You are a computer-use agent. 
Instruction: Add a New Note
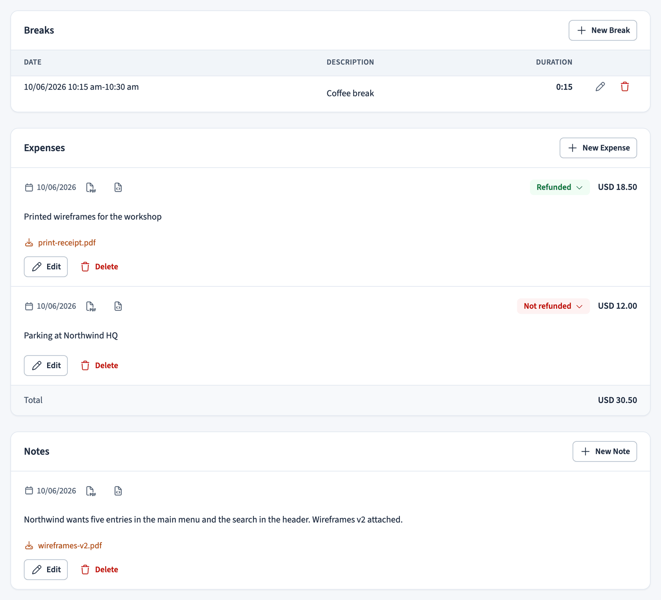click(605, 452)
